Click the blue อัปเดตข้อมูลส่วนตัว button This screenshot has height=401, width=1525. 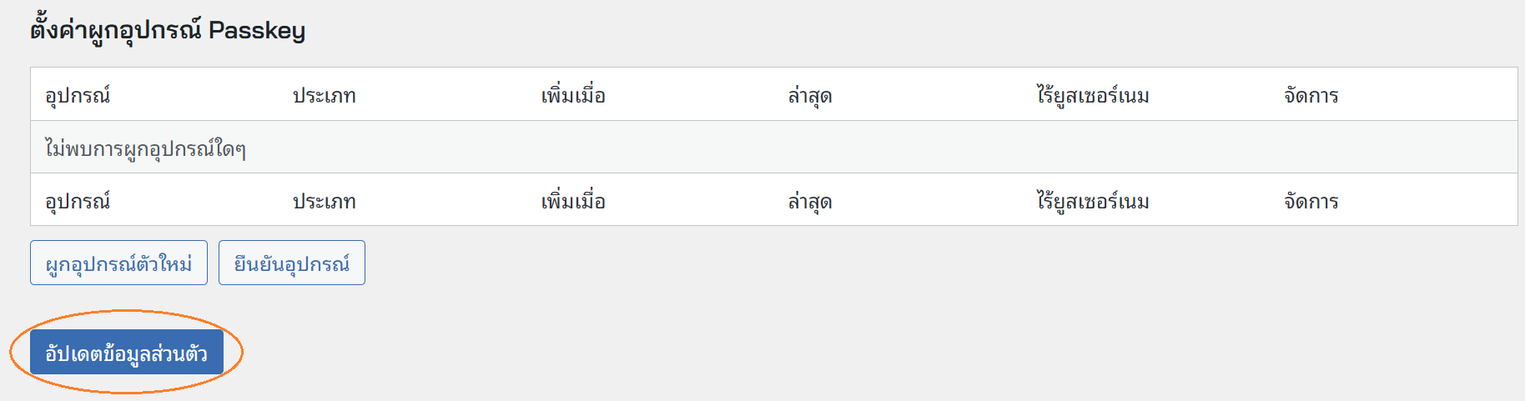(126, 353)
